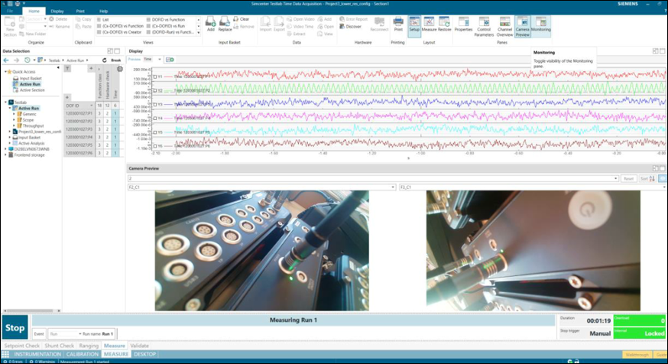Open the Help ribbon tab

103,11
